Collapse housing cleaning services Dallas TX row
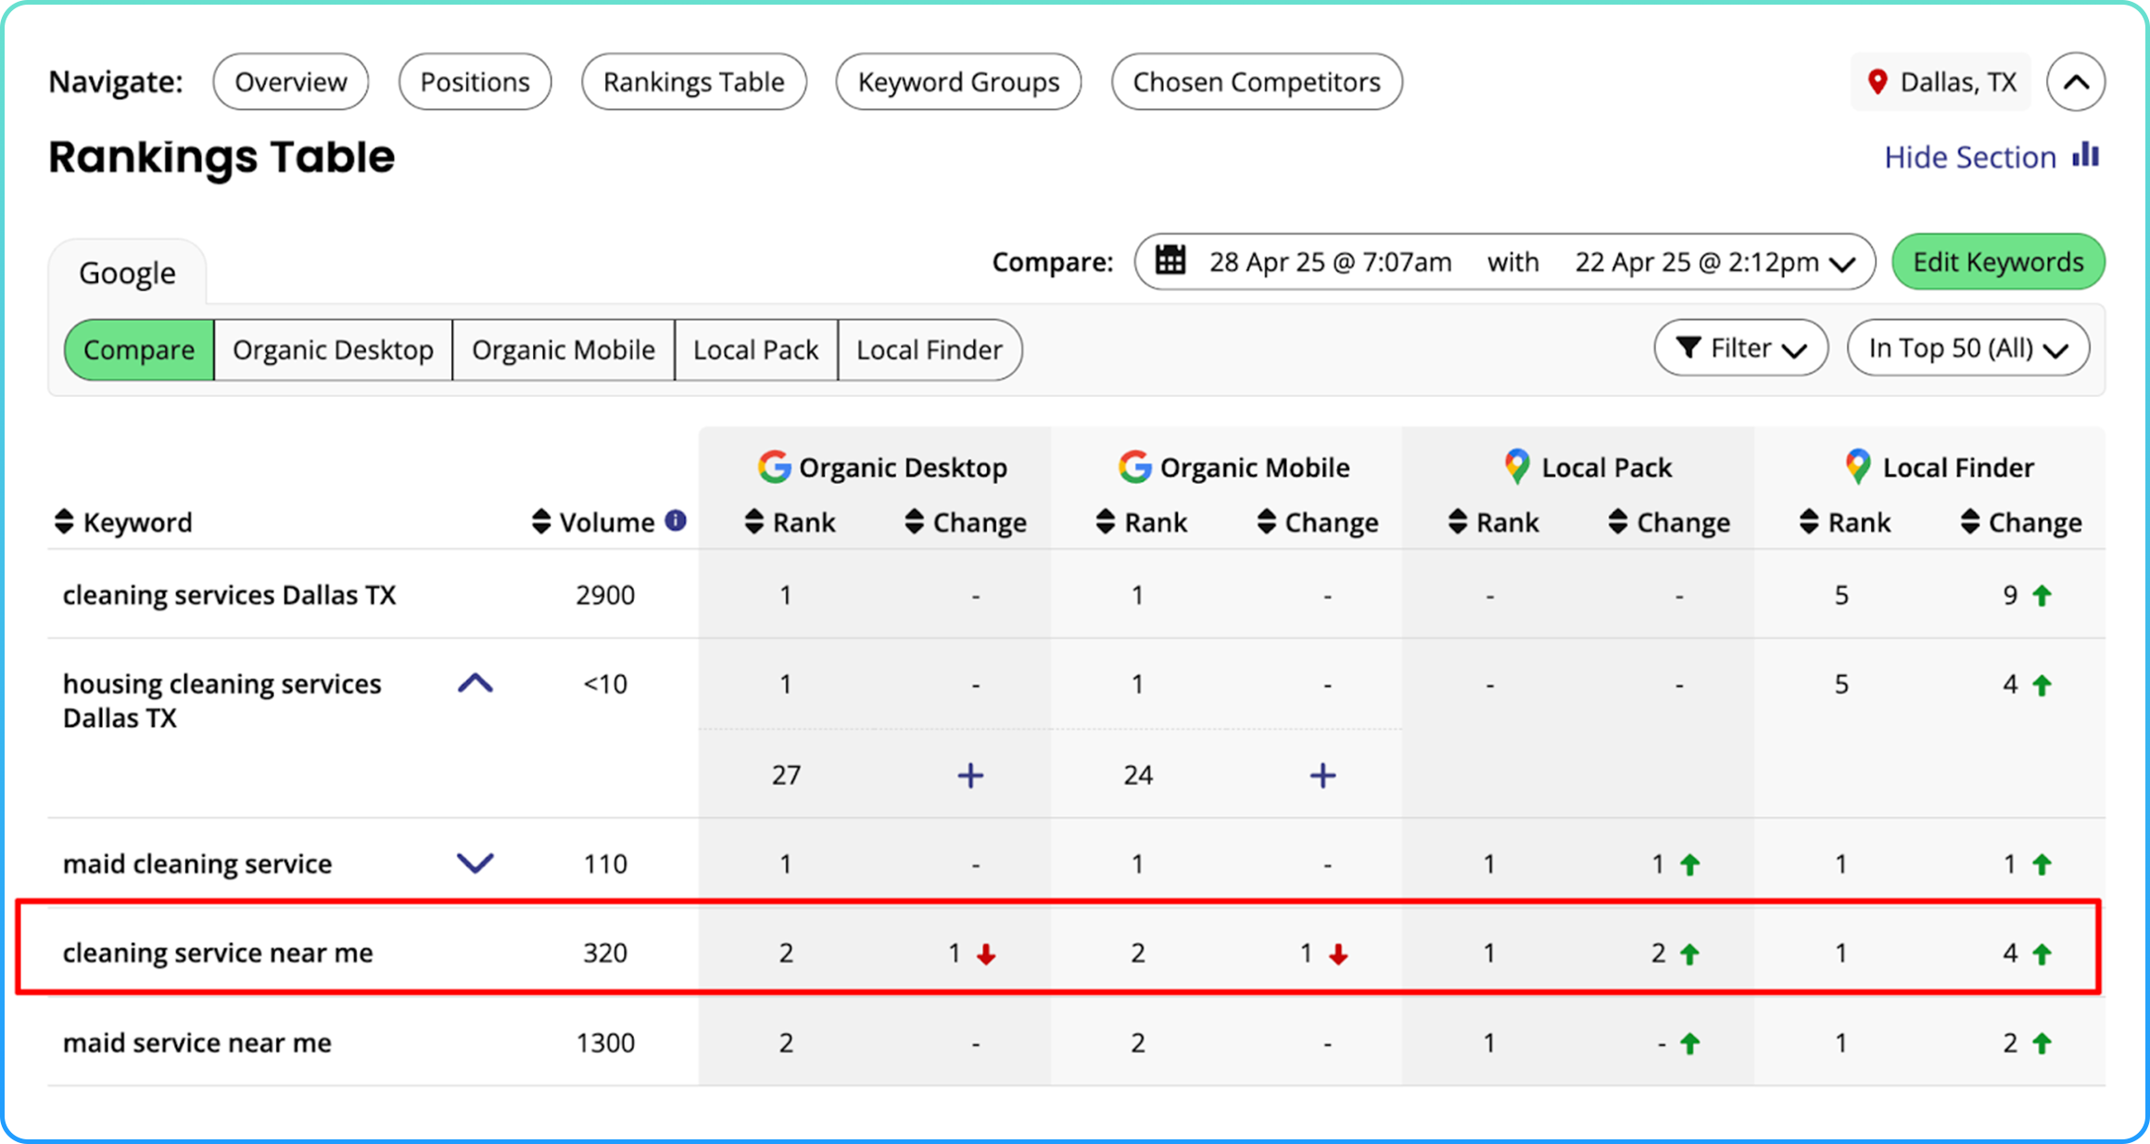The height and width of the screenshot is (1144, 2150). click(475, 684)
